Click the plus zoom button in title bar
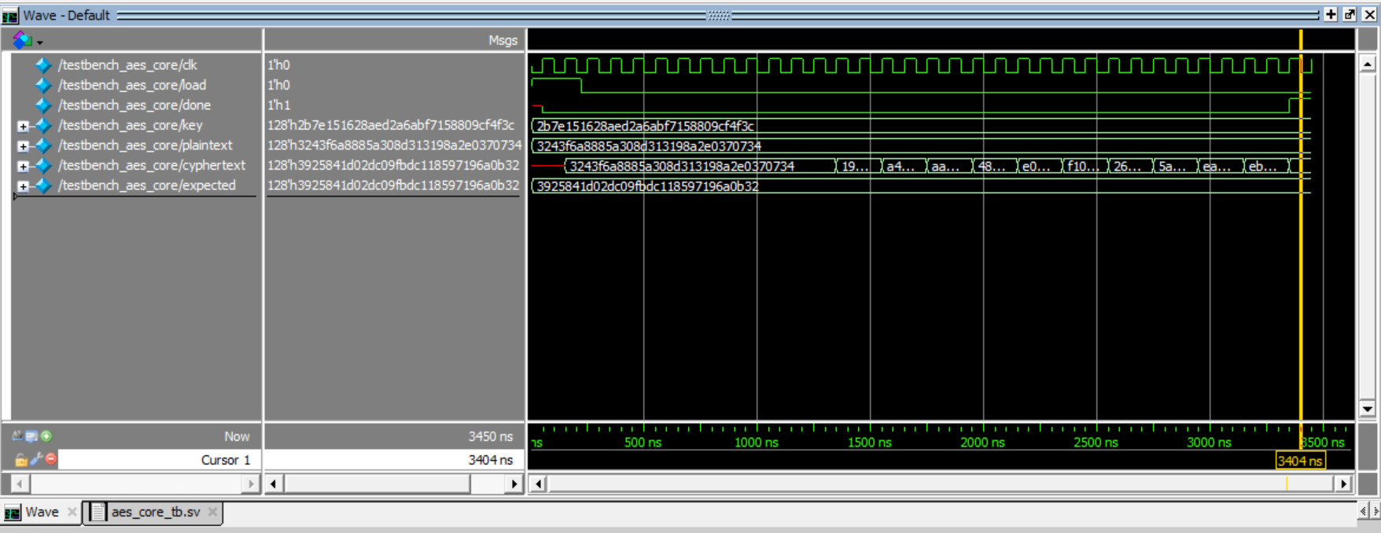The image size is (1381, 533). [1331, 15]
